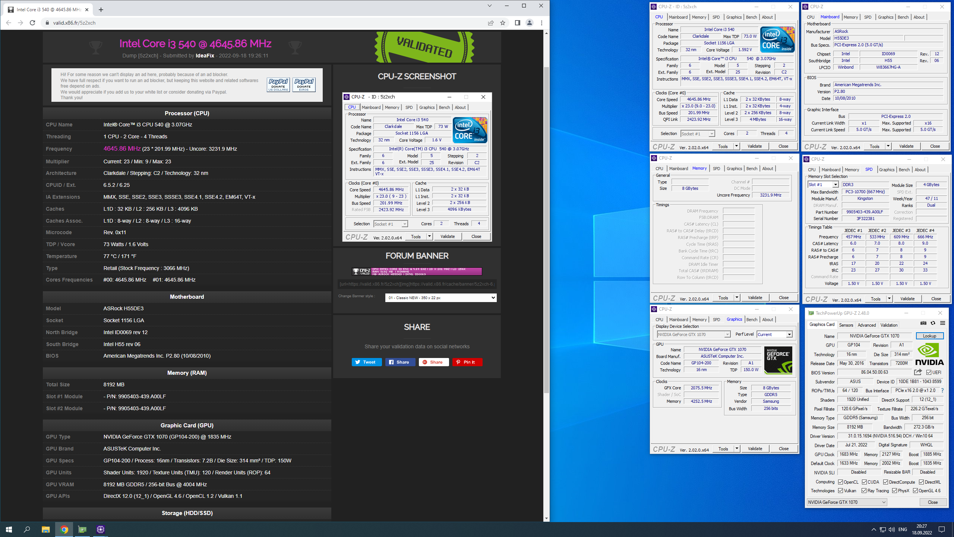Click GPU-Z Close button
Viewport: 954px width, 537px height.
click(933, 502)
